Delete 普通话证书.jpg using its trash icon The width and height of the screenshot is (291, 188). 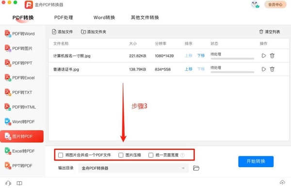coord(272,69)
